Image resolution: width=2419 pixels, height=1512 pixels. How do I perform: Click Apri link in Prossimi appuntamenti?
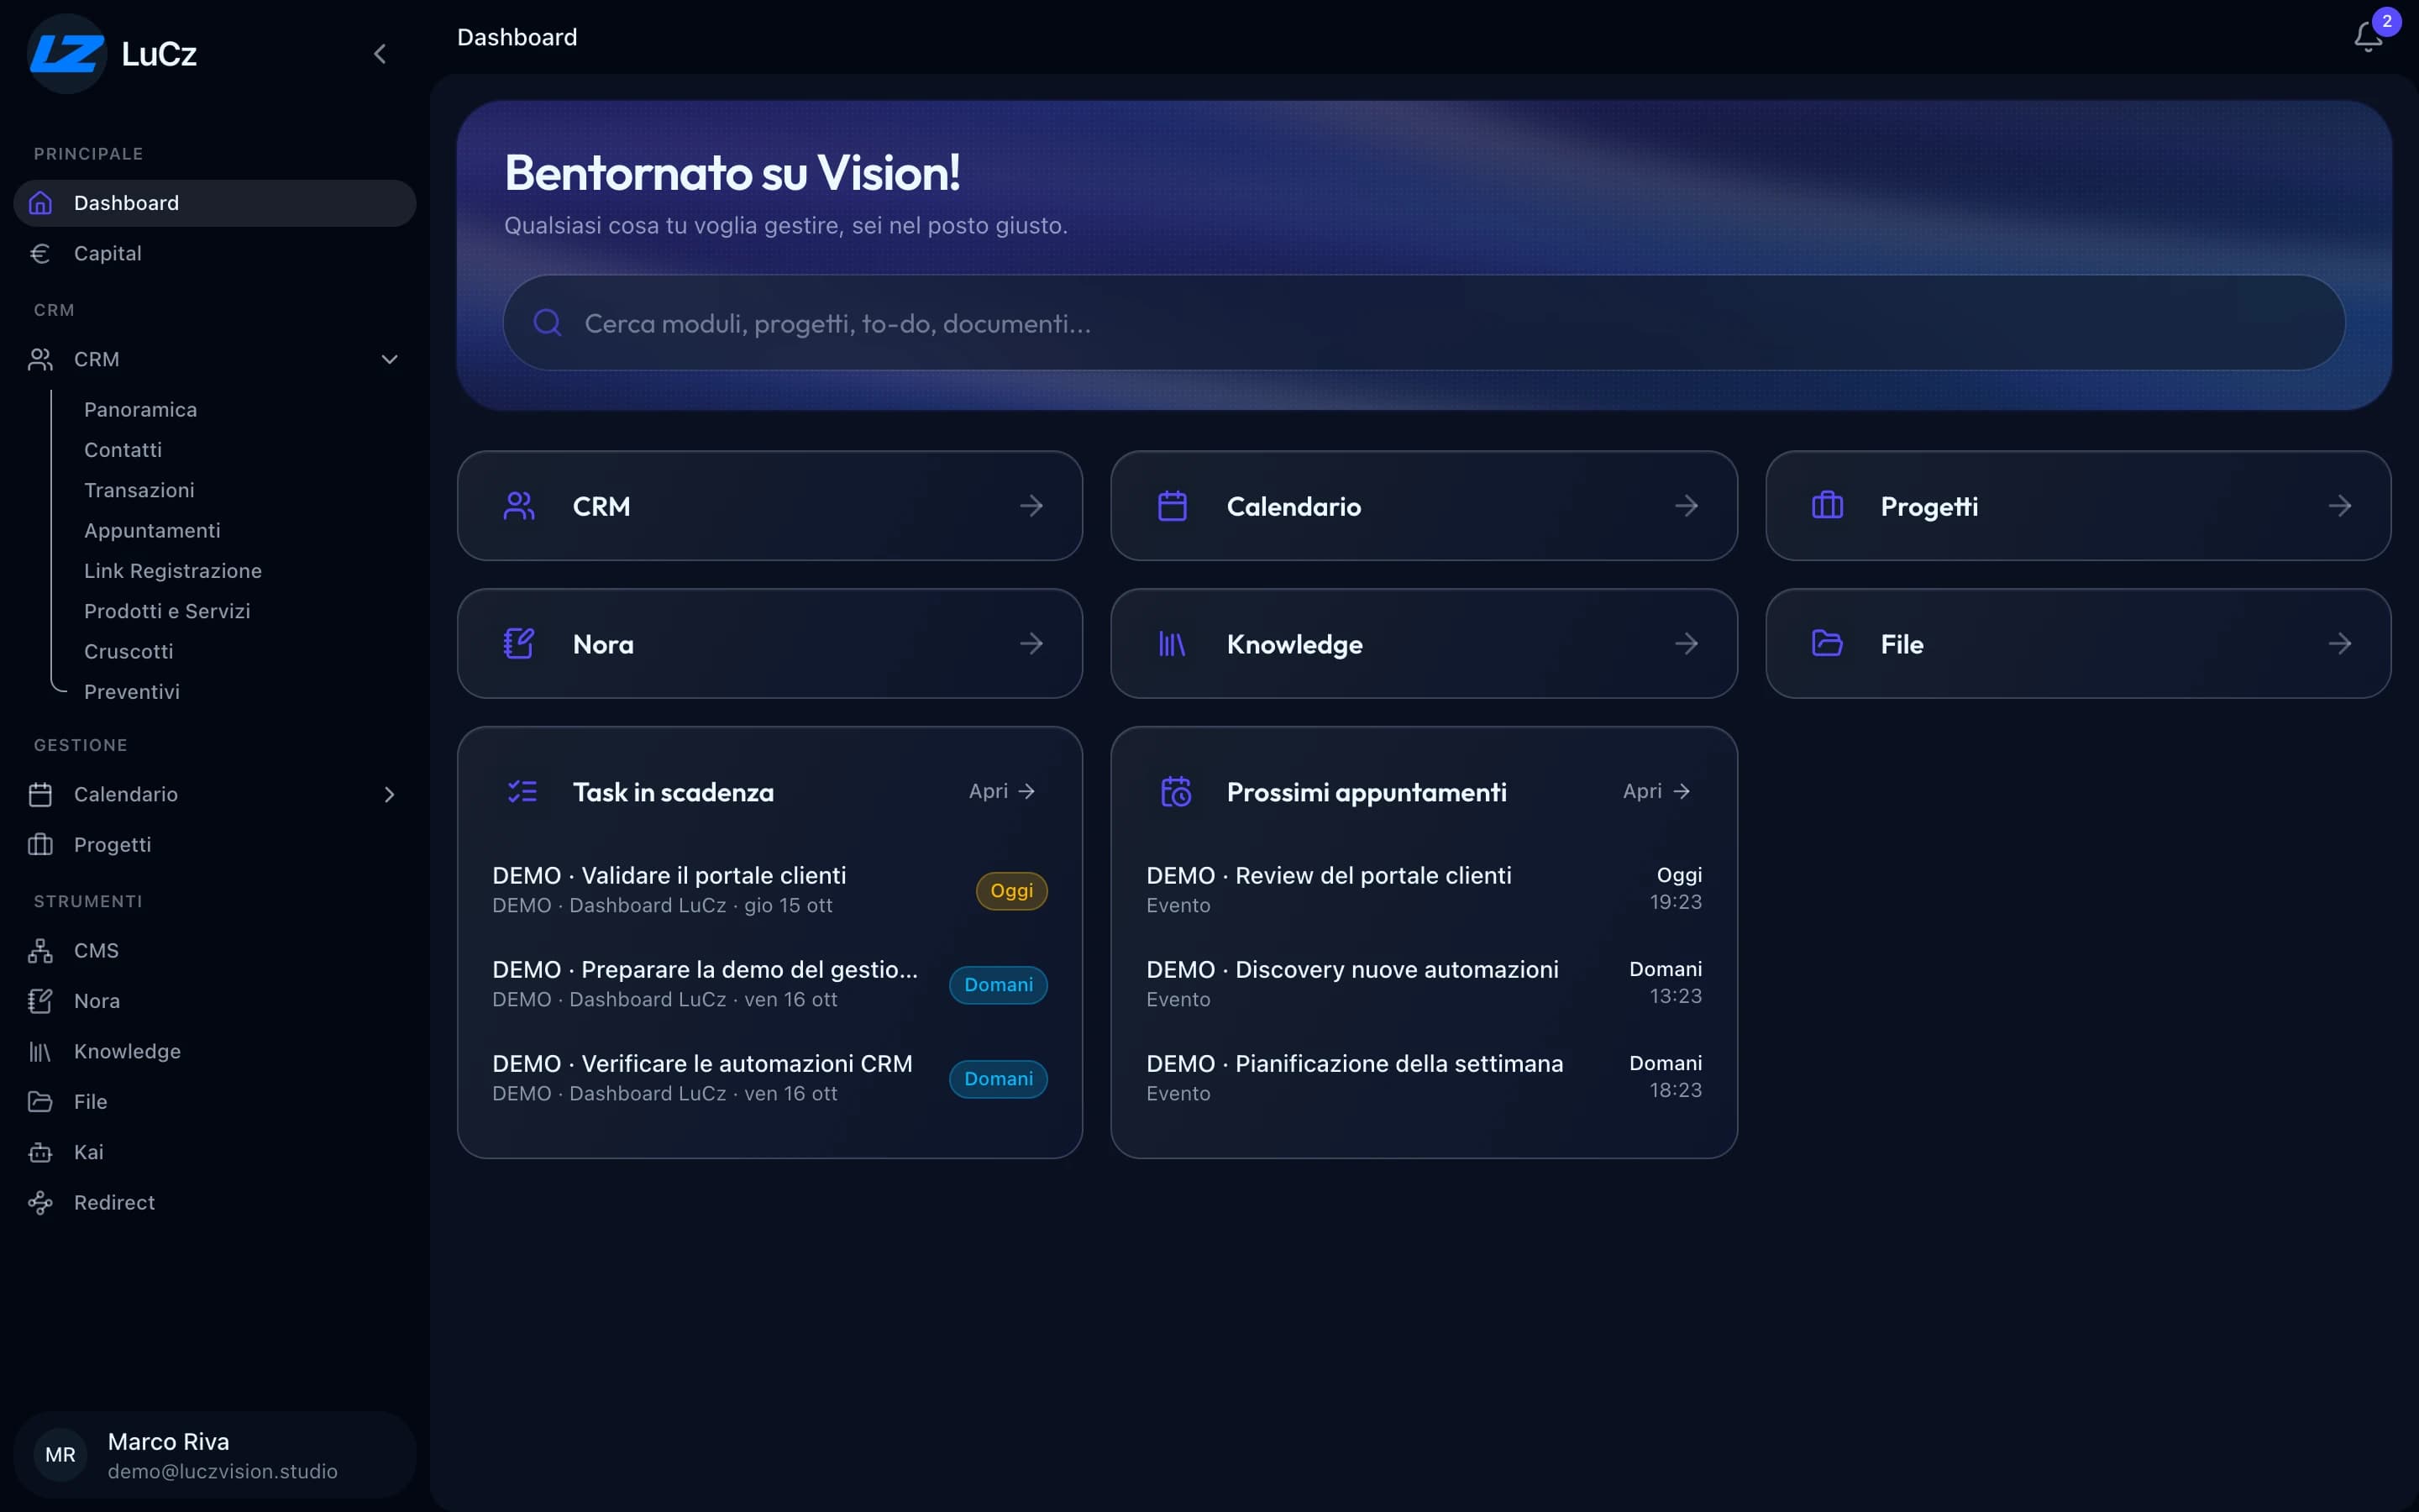[x=1656, y=791]
